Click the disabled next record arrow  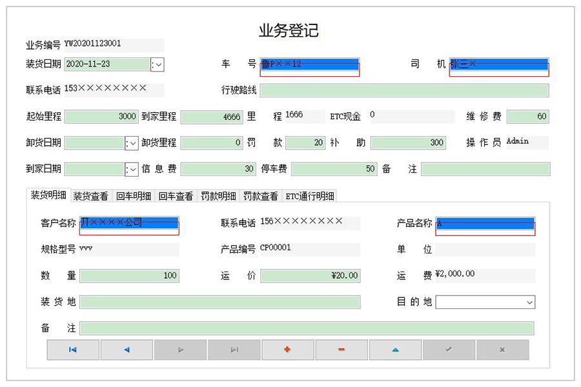pos(180,349)
